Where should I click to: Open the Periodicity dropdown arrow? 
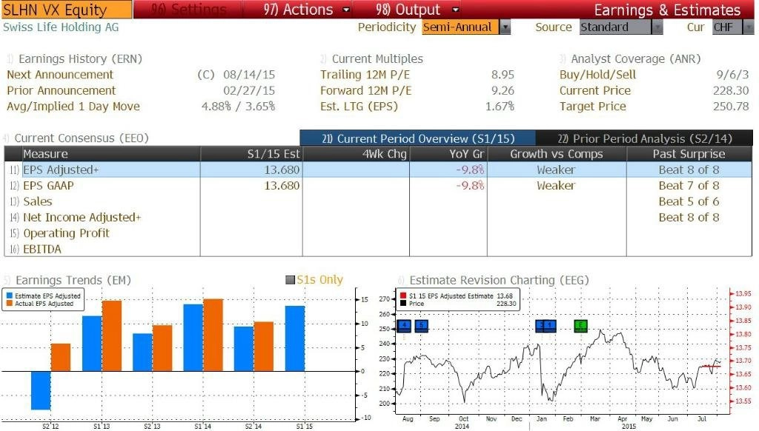(505, 27)
